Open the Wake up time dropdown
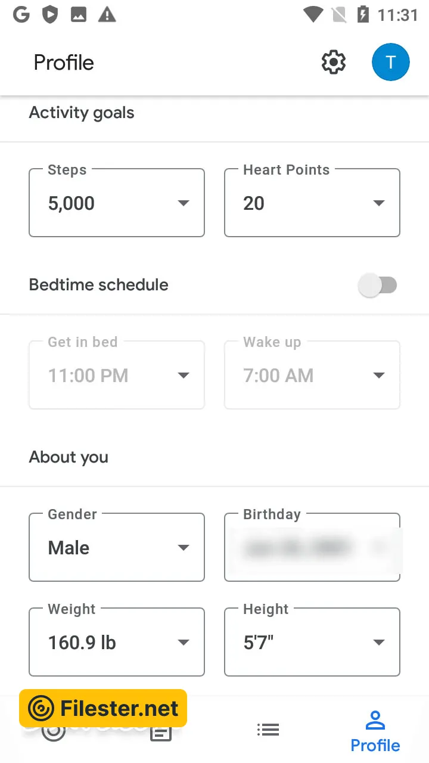 [x=312, y=375]
